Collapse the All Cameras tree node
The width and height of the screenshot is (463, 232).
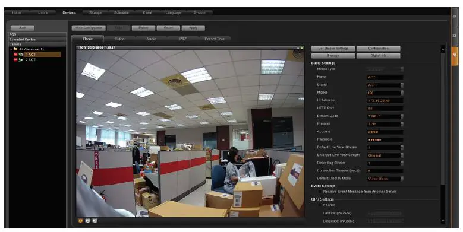click(x=11, y=49)
